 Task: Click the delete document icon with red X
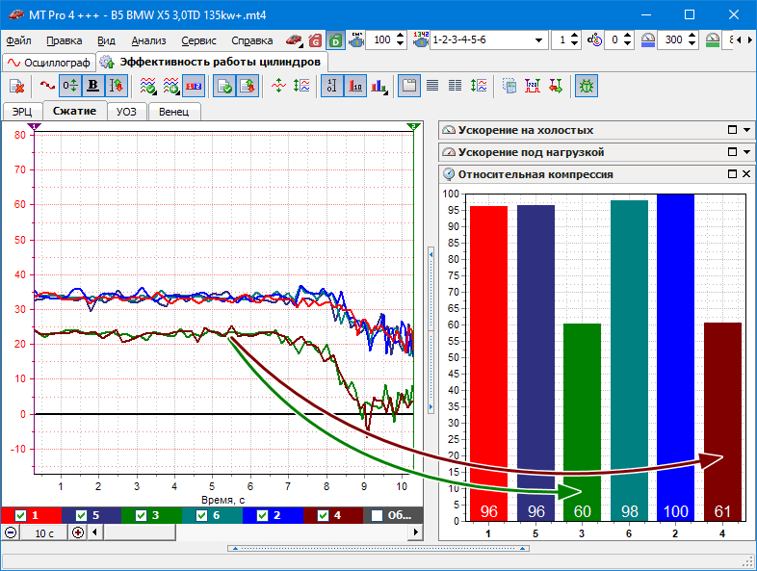tap(17, 87)
